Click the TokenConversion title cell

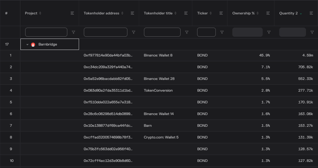coord(158,90)
